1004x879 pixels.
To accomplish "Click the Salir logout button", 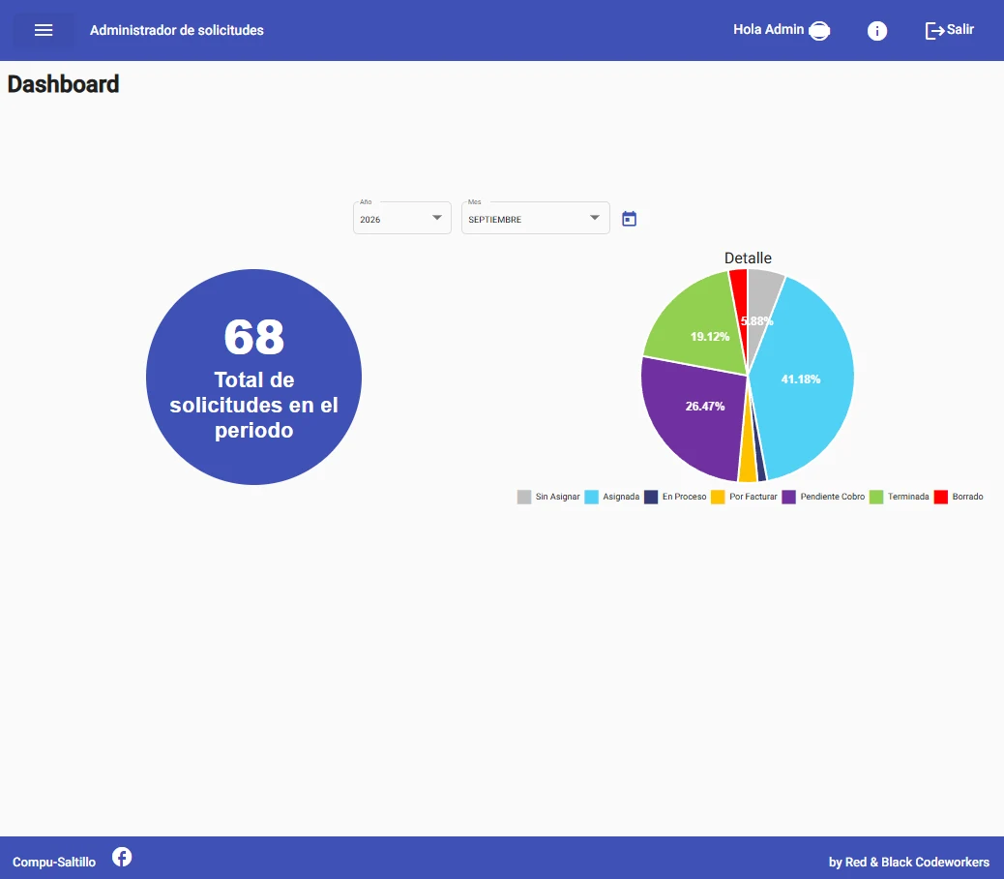I will [x=950, y=30].
